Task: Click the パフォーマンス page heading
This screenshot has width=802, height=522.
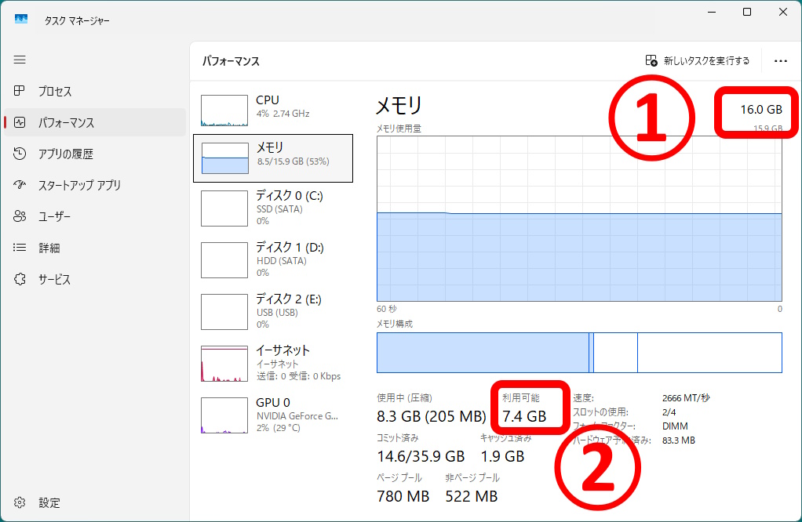Action: 231,61
